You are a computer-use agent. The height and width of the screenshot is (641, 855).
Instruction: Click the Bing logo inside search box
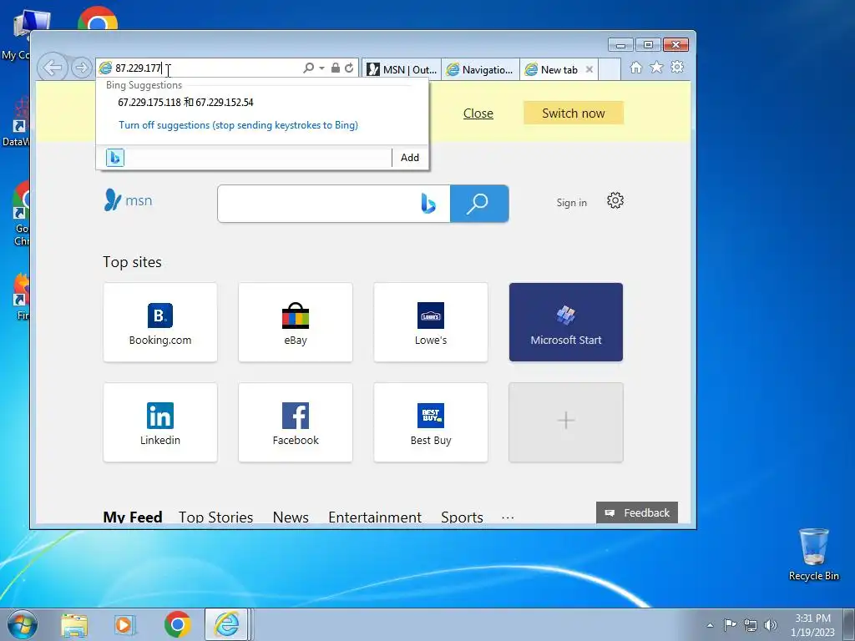(x=428, y=204)
